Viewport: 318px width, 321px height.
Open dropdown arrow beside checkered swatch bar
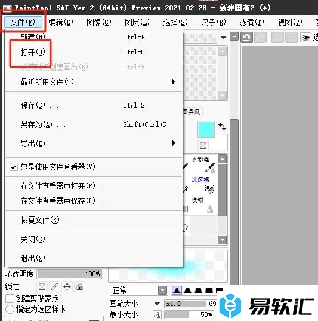pos(223,38)
